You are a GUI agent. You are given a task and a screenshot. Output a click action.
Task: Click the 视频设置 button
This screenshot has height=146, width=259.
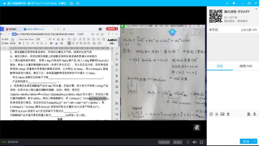coord(164,142)
